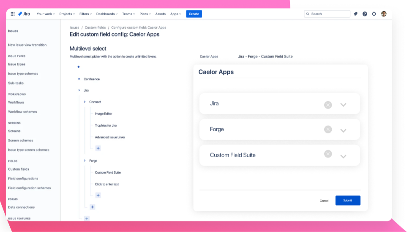Clear the Forge selection with its X
Viewport: 407px width, 232px height.
pyautogui.click(x=328, y=129)
